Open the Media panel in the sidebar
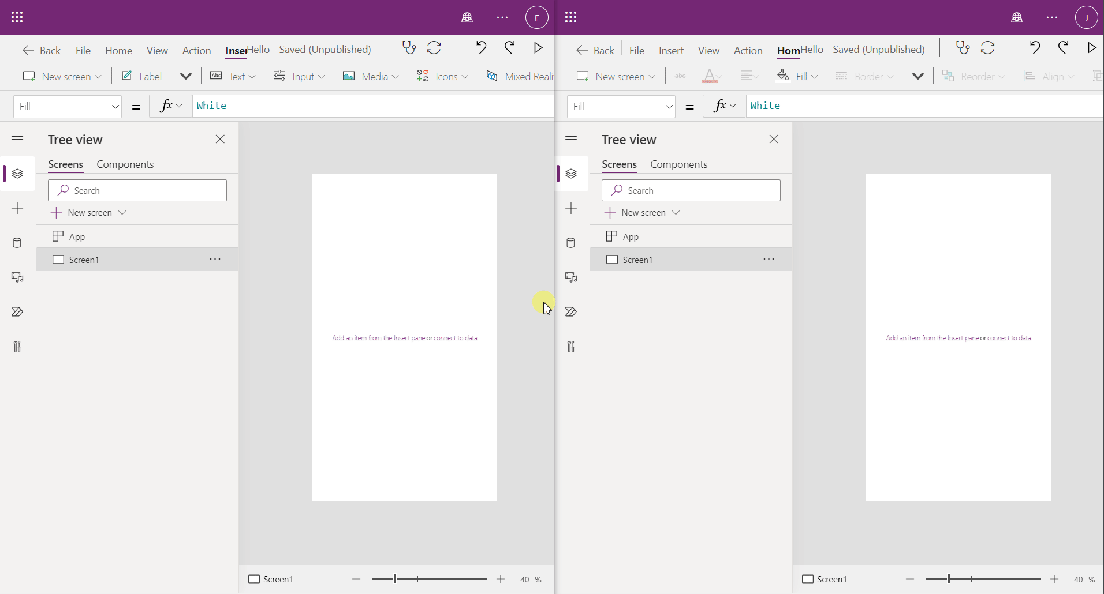This screenshot has width=1104, height=594. click(17, 277)
